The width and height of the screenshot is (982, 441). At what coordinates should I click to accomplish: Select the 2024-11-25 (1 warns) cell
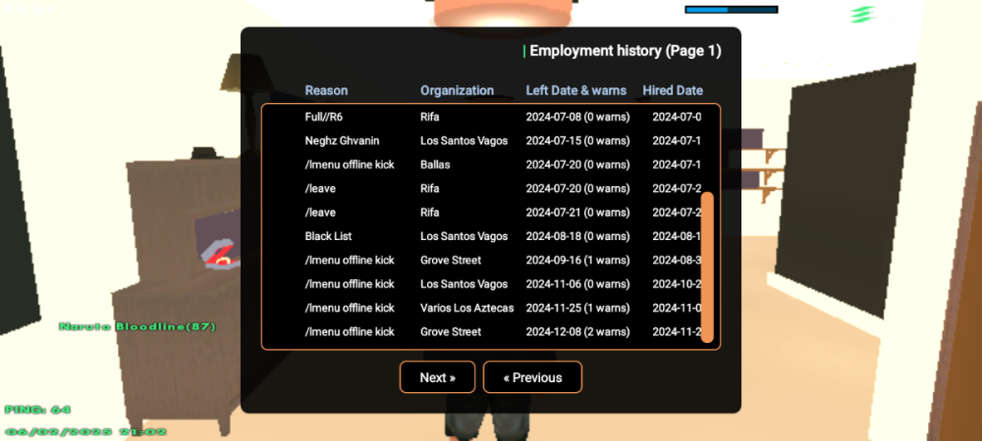(577, 308)
